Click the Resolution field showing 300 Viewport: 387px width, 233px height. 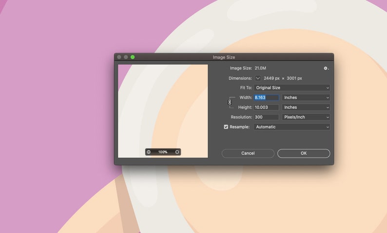[x=267, y=117]
